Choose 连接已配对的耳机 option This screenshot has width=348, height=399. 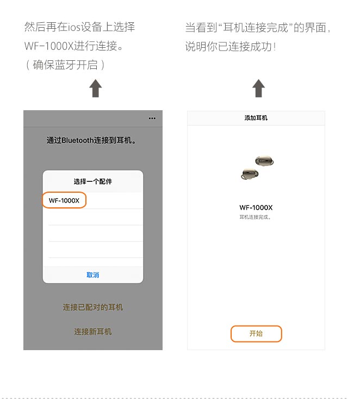coord(93,307)
